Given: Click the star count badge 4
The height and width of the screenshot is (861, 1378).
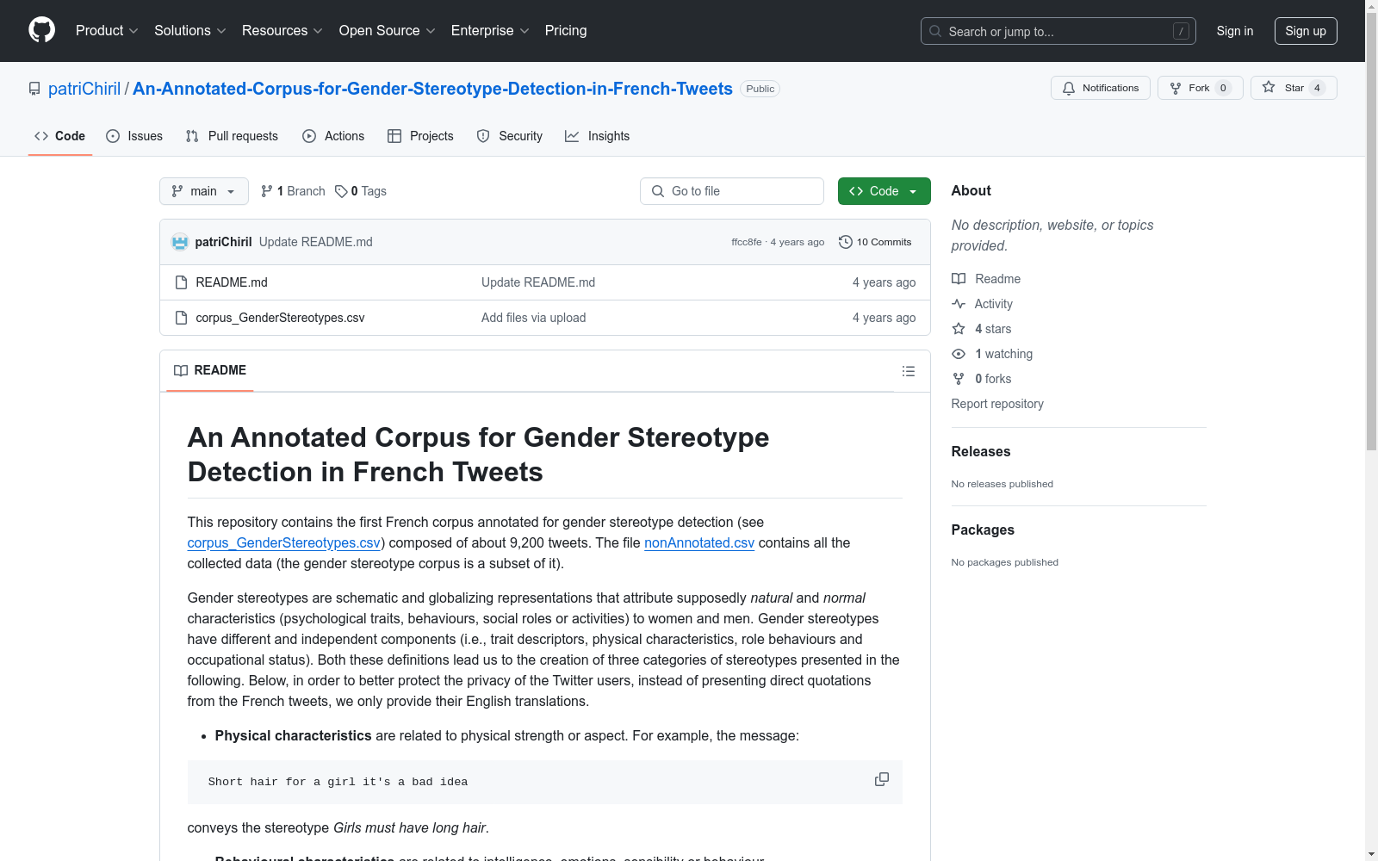Looking at the screenshot, I should click(x=1317, y=88).
